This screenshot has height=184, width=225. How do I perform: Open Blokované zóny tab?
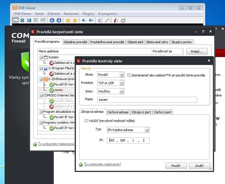157,42
